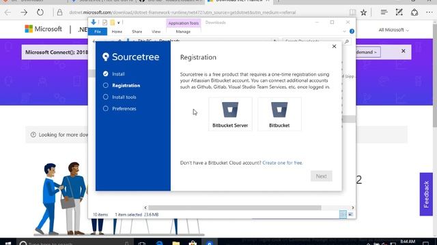Open Edge Add notes pen icon

click(399, 12)
